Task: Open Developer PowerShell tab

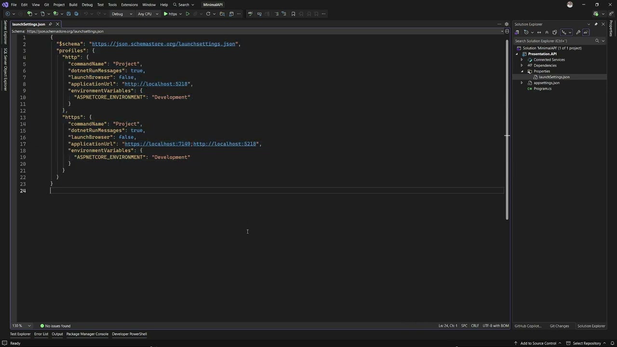Action: pos(129,334)
